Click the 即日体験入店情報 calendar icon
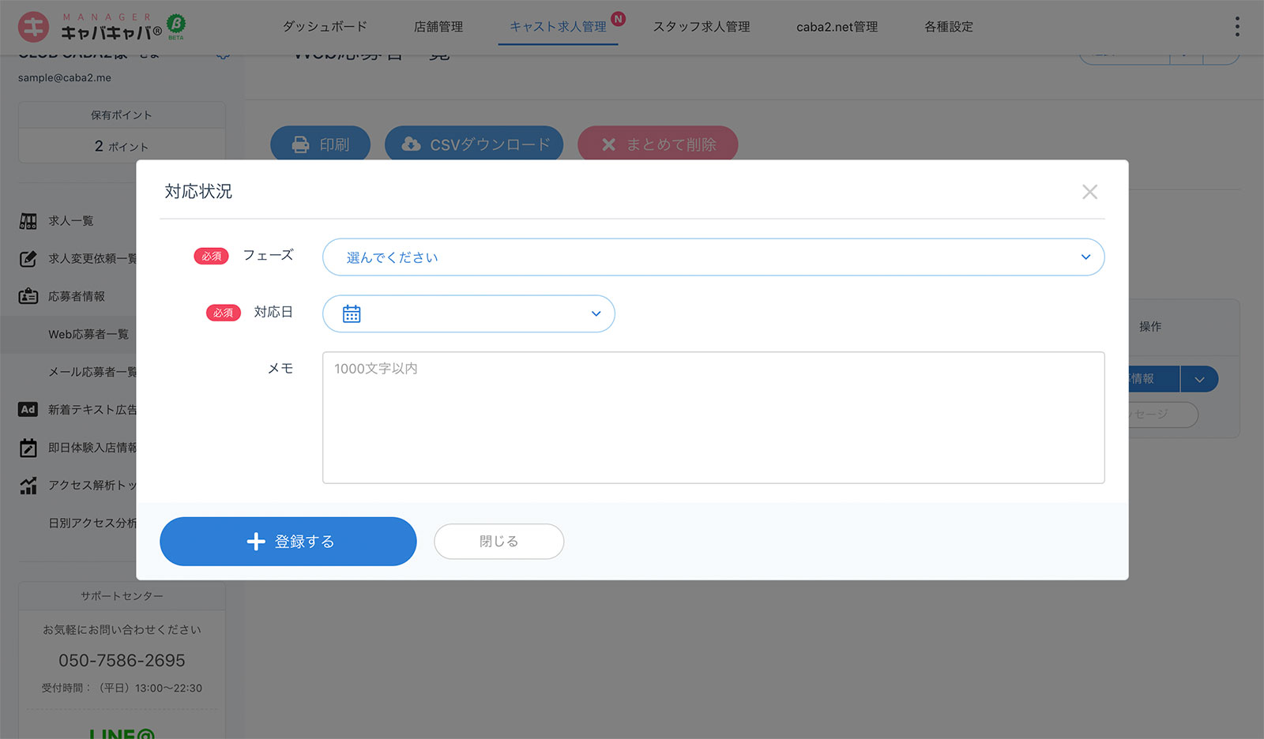This screenshot has width=1264, height=739. (x=28, y=448)
